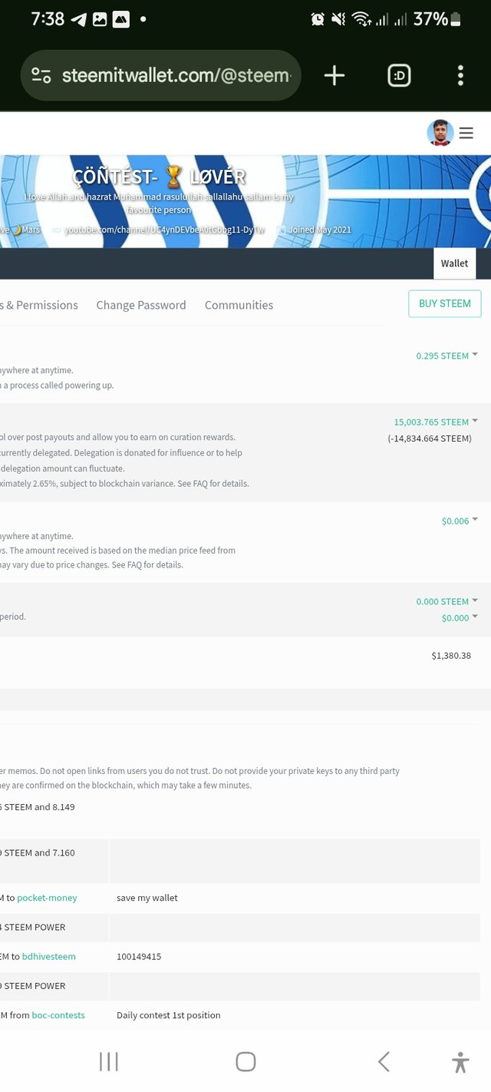
Task: Click the BUY STEEM button
Action: [445, 303]
